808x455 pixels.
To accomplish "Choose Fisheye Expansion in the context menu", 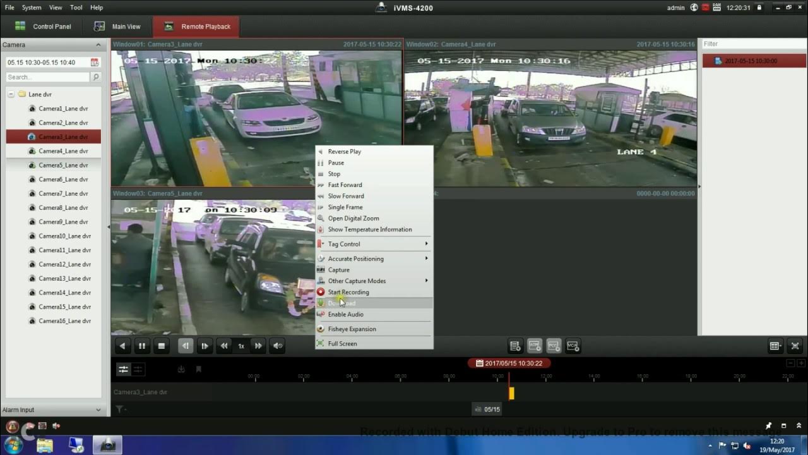I will pos(374,329).
